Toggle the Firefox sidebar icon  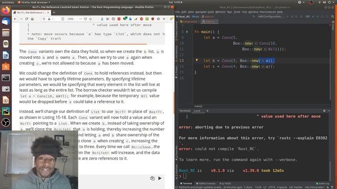113,19
